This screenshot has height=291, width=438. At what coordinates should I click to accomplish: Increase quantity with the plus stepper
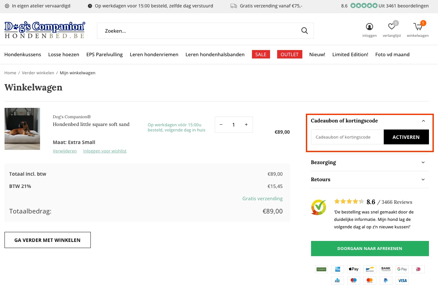point(246,125)
